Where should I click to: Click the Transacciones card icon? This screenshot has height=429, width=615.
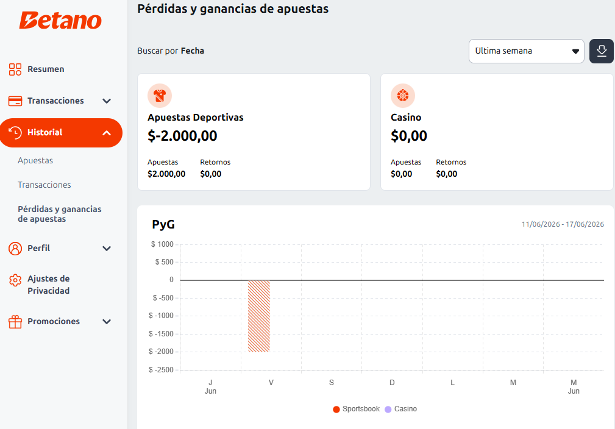click(15, 101)
